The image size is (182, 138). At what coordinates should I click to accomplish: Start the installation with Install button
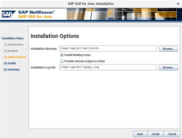click(x=156, y=134)
